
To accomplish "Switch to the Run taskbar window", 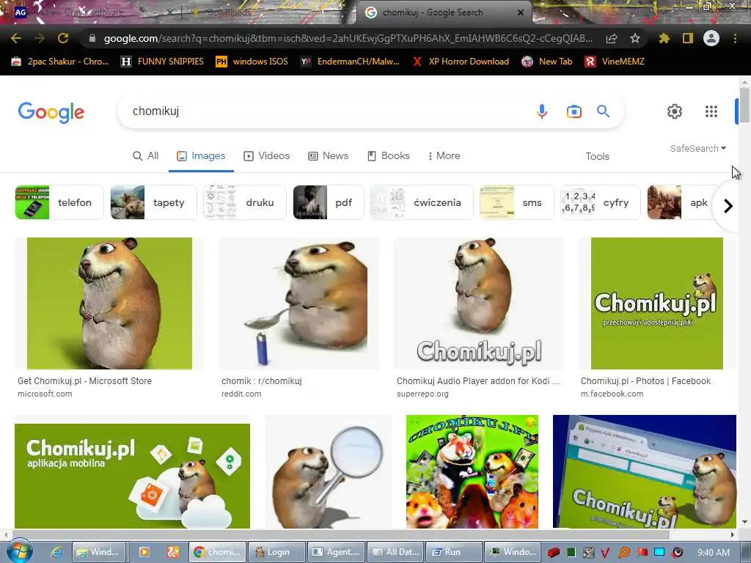I will click(453, 552).
